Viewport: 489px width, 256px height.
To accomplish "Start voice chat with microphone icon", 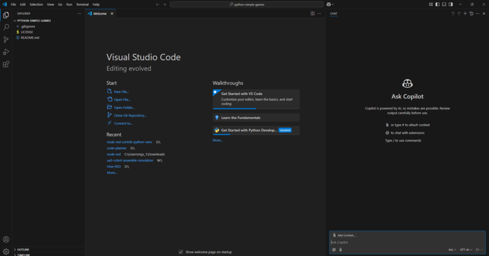I will 340,249.
